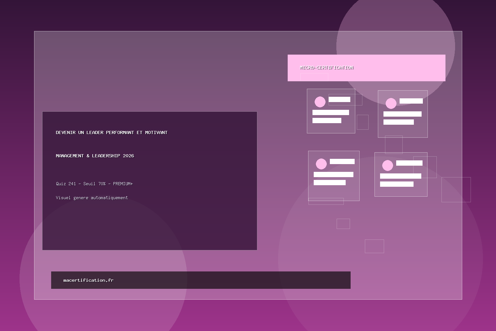496x331 pixels.
Task: Click the 'Visuel genere automatiquement' caption
Action: (x=92, y=198)
